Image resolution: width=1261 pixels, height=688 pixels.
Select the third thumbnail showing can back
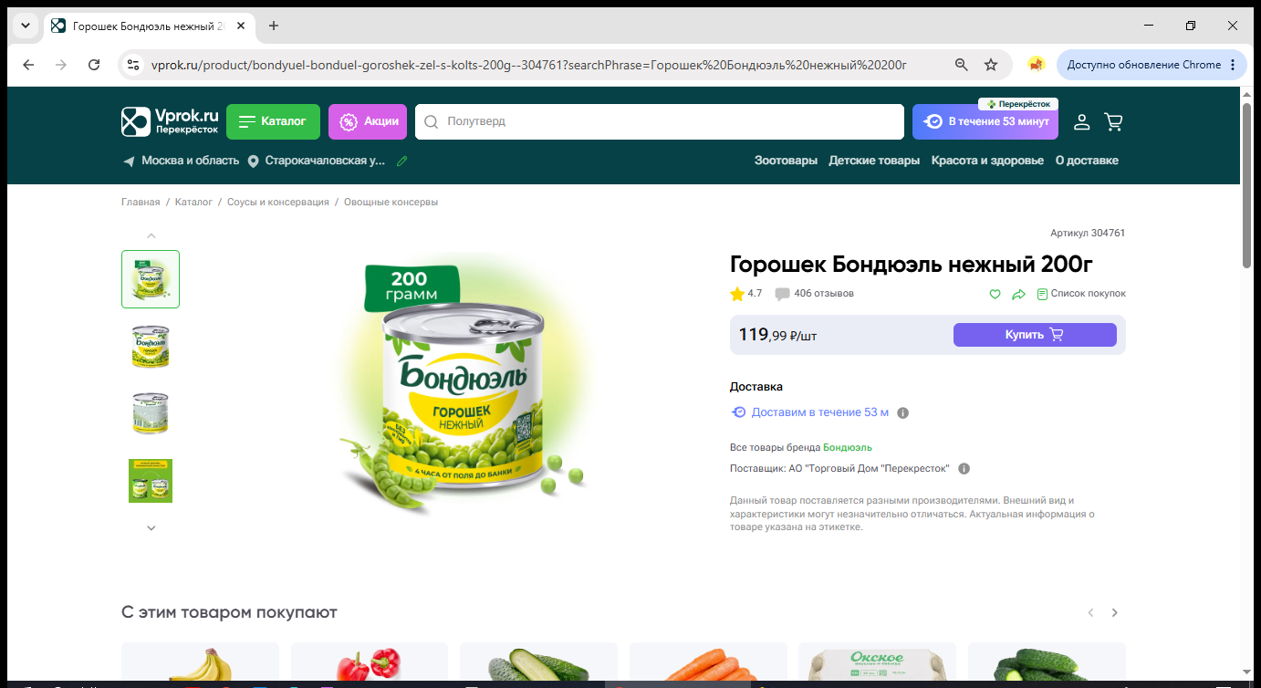(151, 413)
